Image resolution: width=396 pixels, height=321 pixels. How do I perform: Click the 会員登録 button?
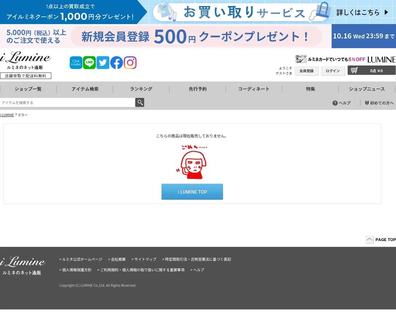[x=307, y=71]
